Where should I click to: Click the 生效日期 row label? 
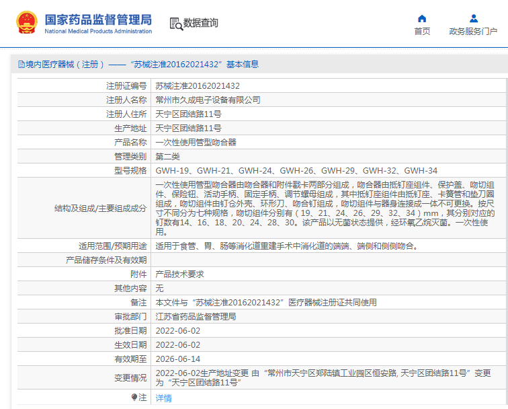(130, 345)
